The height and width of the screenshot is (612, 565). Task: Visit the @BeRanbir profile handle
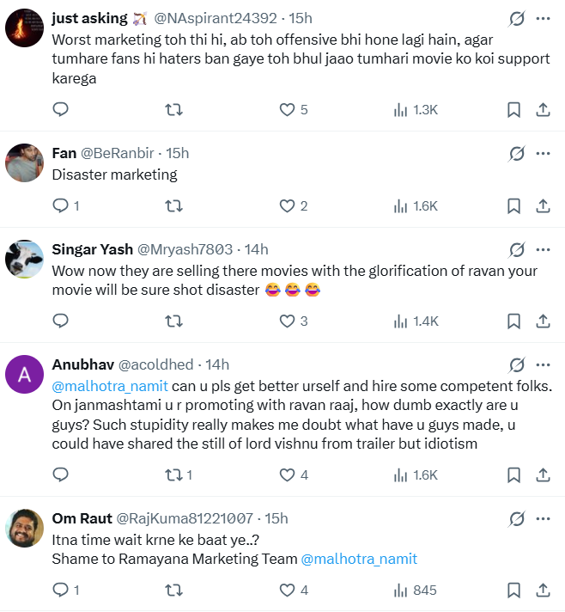click(117, 153)
